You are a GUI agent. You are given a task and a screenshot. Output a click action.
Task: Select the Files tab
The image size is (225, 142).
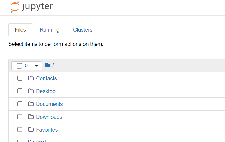tap(20, 30)
